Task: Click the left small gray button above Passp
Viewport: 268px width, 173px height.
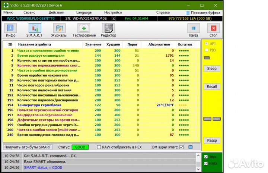Action: pos(207,119)
